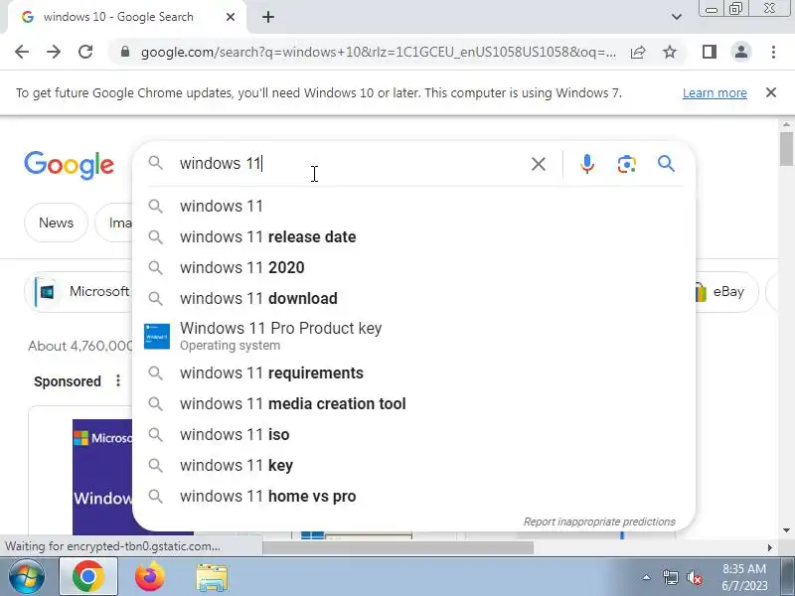Click the vertical page scrollbar thumb

pos(786,149)
